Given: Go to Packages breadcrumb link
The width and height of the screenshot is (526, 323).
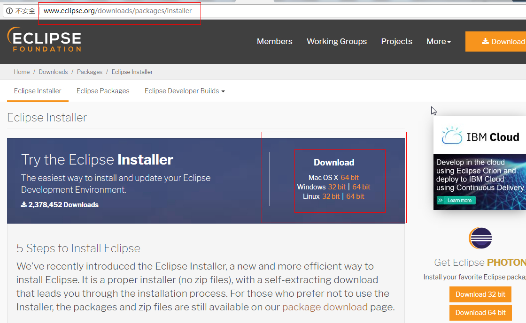Looking at the screenshot, I should [90, 72].
